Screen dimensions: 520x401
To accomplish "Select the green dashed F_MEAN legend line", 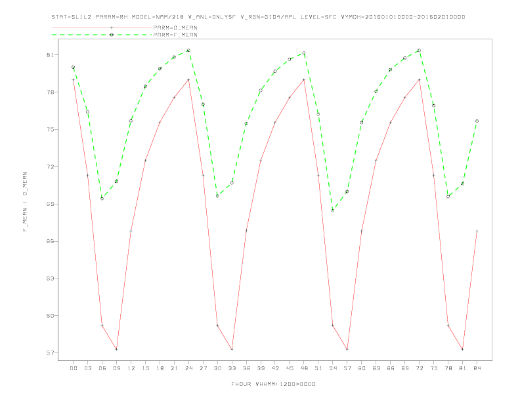I will (102, 35).
